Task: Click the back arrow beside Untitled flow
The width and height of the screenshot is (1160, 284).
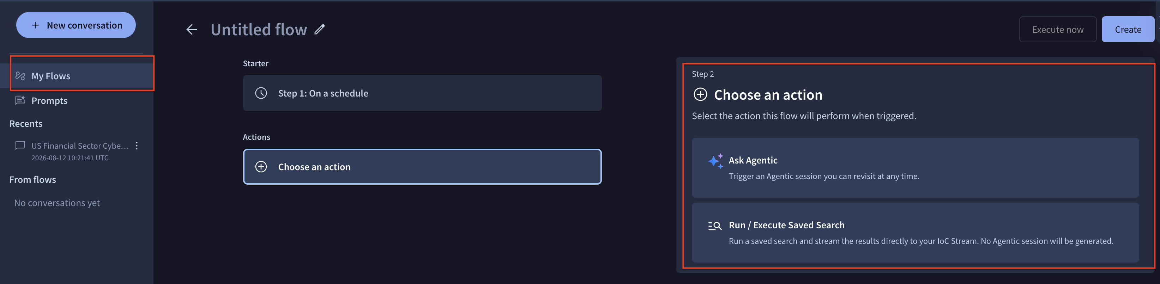Action: tap(192, 30)
